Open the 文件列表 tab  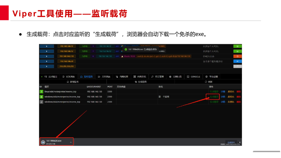104,77
